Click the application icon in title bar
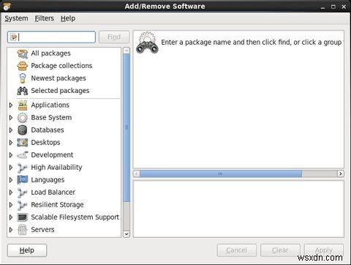The image size is (351, 265). click(7, 7)
